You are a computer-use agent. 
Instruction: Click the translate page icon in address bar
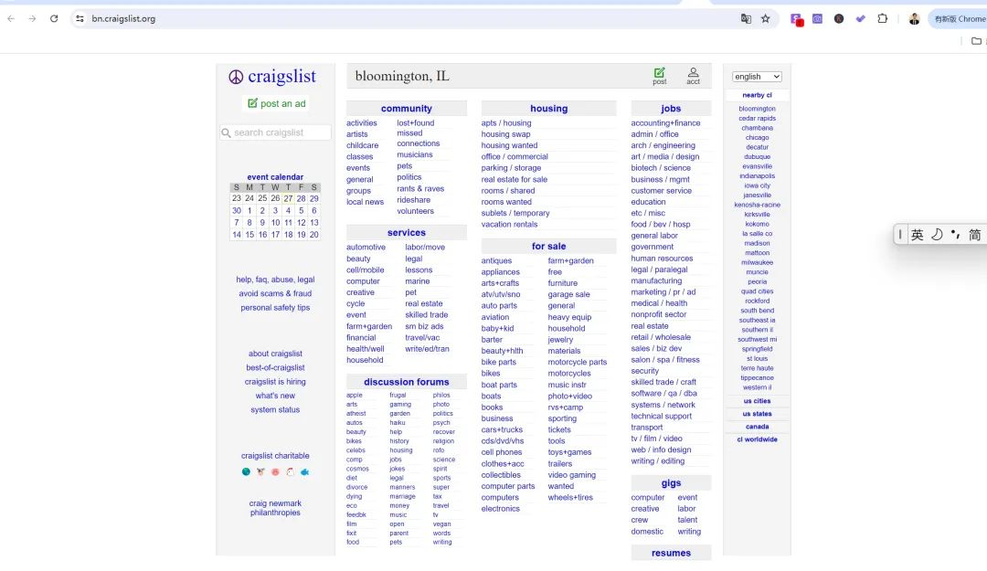tap(746, 18)
